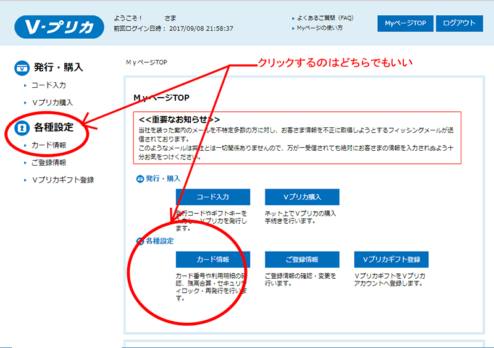Click small icon next to 発行・購入 section title
This screenshot has height=348, width=494.
[x=140, y=179]
